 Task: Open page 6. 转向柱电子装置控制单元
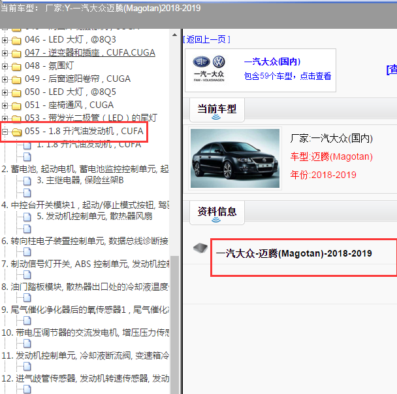tap(85, 241)
